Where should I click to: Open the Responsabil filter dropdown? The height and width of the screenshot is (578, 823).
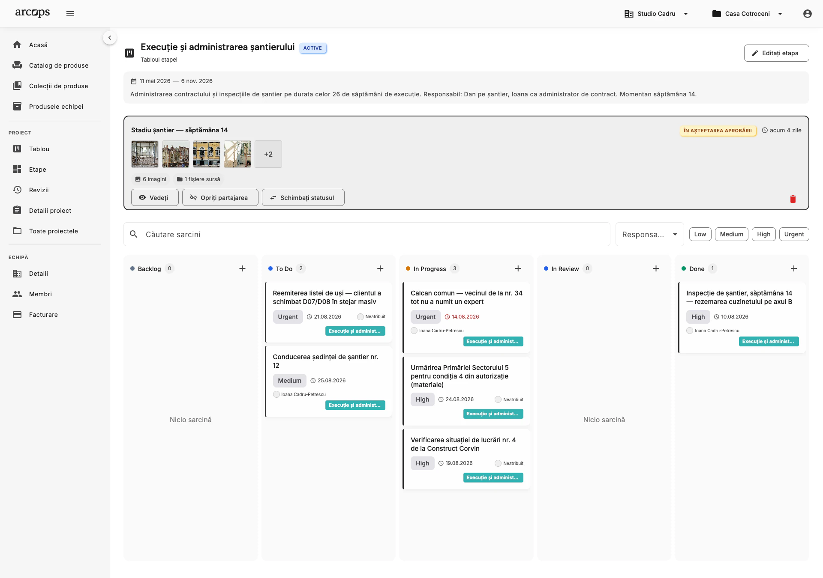pyautogui.click(x=650, y=234)
